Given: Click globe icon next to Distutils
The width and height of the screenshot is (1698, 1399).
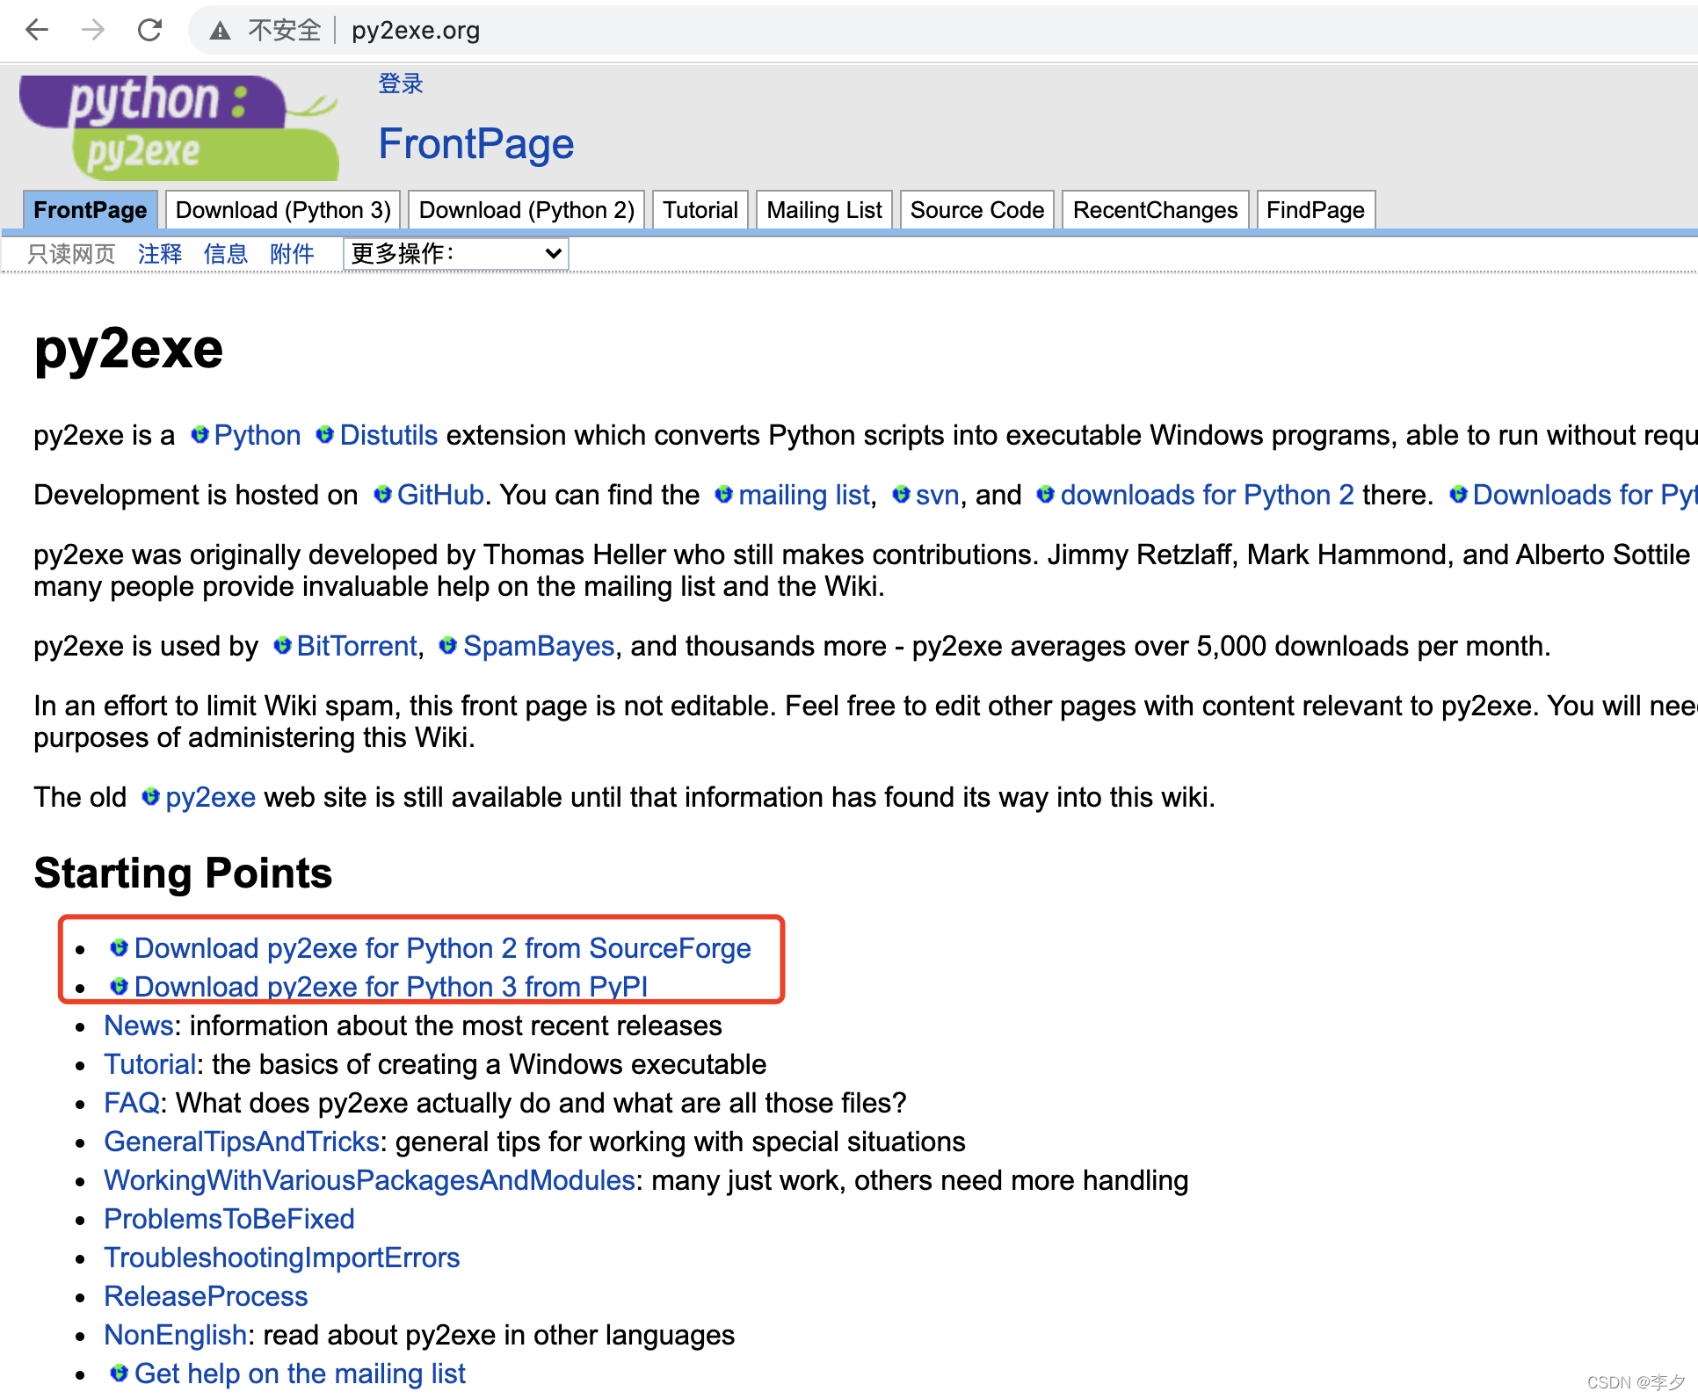Looking at the screenshot, I should click(325, 435).
